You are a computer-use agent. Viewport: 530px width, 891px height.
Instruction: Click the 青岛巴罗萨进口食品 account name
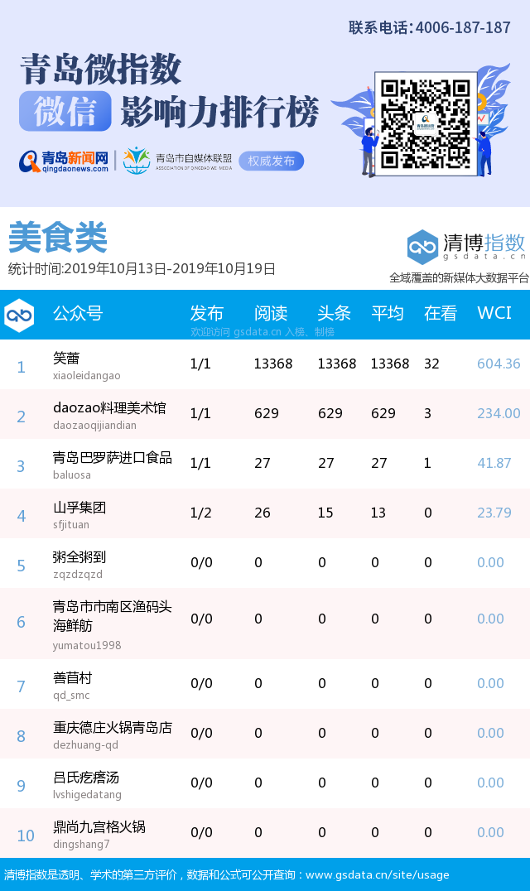[113, 458]
